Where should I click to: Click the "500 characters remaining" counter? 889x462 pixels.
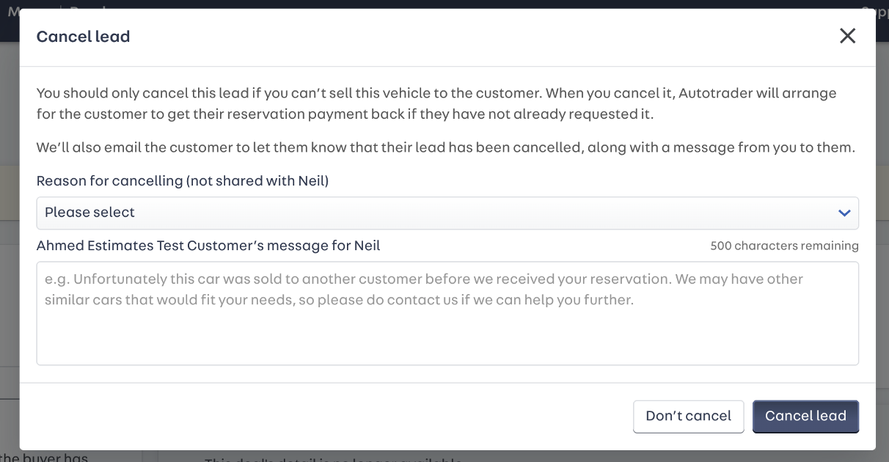click(784, 246)
